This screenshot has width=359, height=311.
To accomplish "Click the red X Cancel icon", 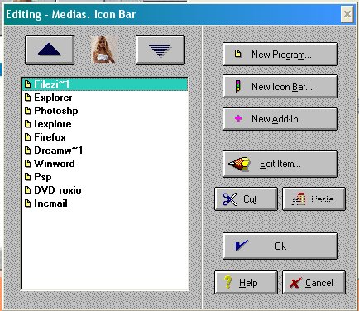I will (x=295, y=283).
